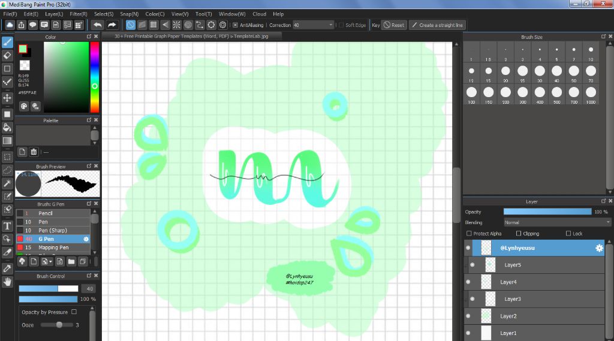The height and width of the screenshot is (341, 614).
Task: Select the Bucket fill tool
Action: click(7, 127)
